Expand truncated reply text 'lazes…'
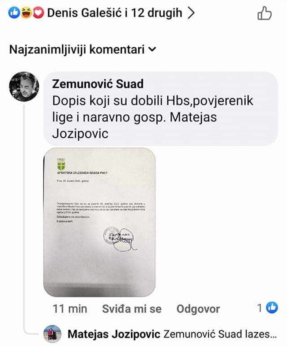The width and height of the screenshot is (287, 346). tap(264, 334)
